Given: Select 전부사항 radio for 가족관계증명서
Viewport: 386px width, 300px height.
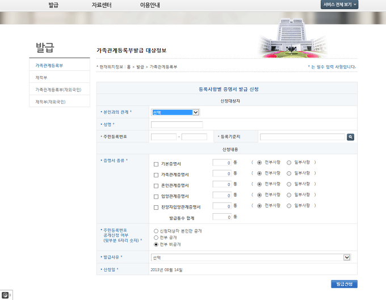Looking at the screenshot, I should coord(259,174).
